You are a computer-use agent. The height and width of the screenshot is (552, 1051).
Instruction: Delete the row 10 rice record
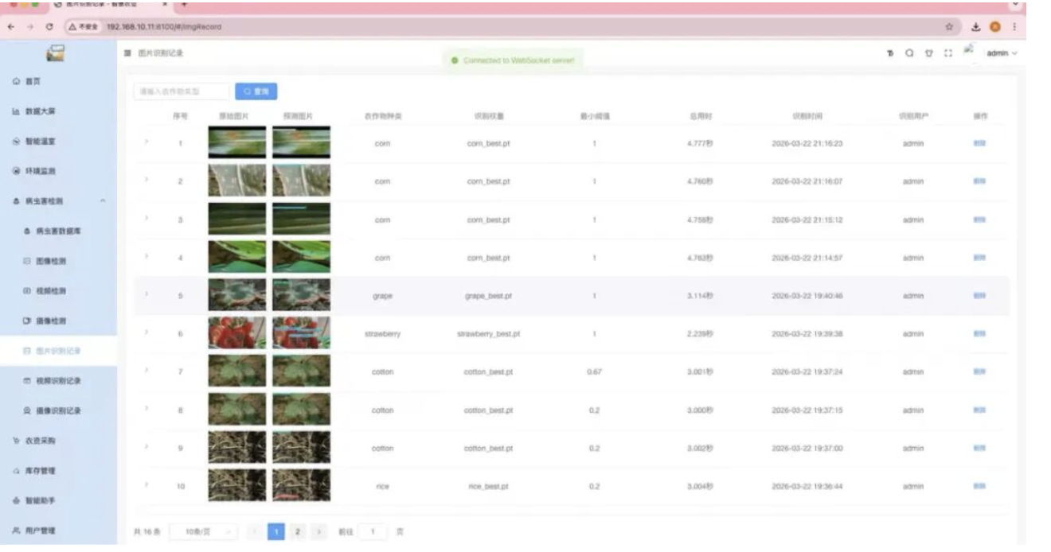coord(979,485)
